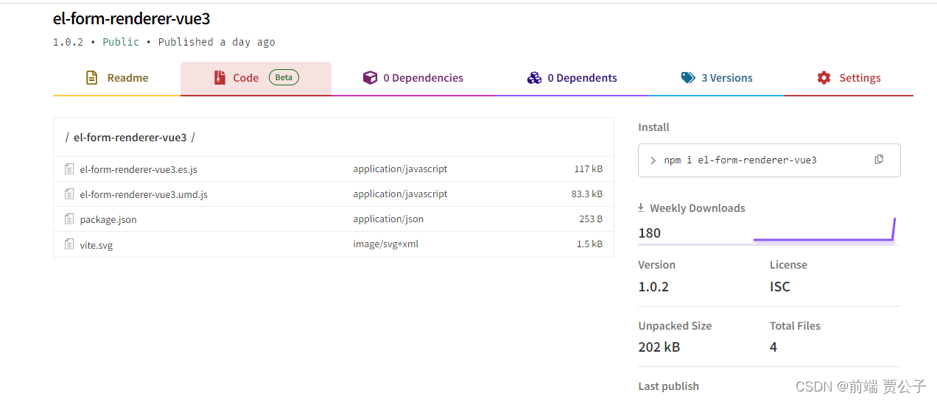
Task: Click the Last publish label
Action: pos(669,386)
